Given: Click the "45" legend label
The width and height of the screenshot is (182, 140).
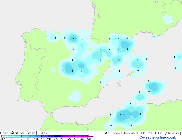Looking at the screenshot, I should click(82, 139).
